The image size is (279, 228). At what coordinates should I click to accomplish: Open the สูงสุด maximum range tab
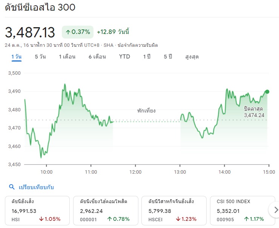[192, 57]
